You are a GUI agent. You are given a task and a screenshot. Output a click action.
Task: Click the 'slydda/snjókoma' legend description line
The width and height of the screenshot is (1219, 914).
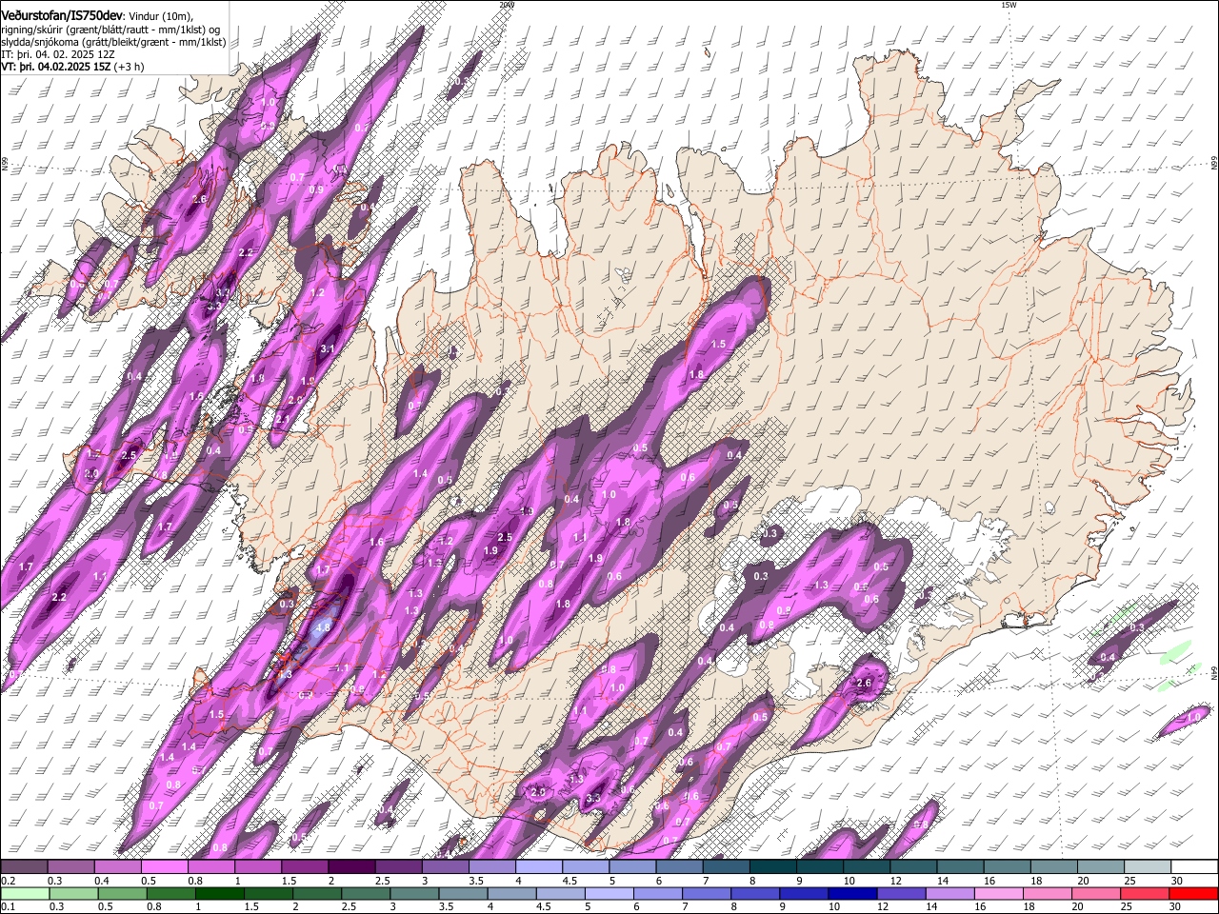tap(113, 42)
